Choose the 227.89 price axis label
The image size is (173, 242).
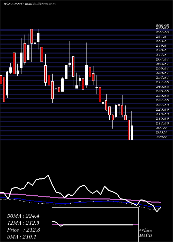click(162, 105)
